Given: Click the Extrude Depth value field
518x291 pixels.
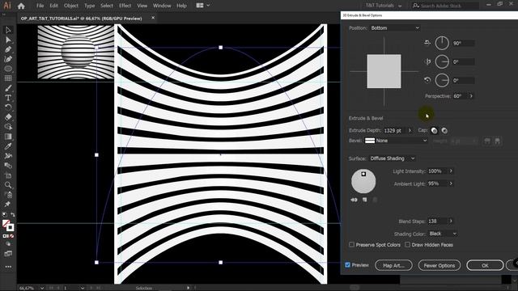Looking at the screenshot, I should pyautogui.click(x=394, y=130).
